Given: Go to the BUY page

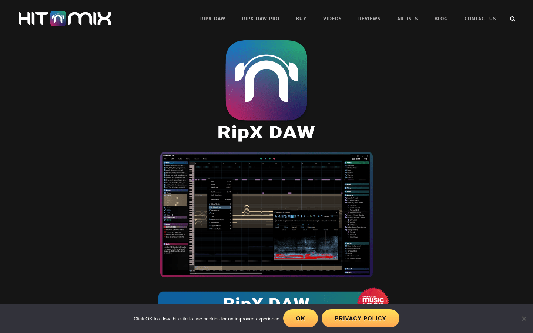Looking at the screenshot, I should (301, 18).
